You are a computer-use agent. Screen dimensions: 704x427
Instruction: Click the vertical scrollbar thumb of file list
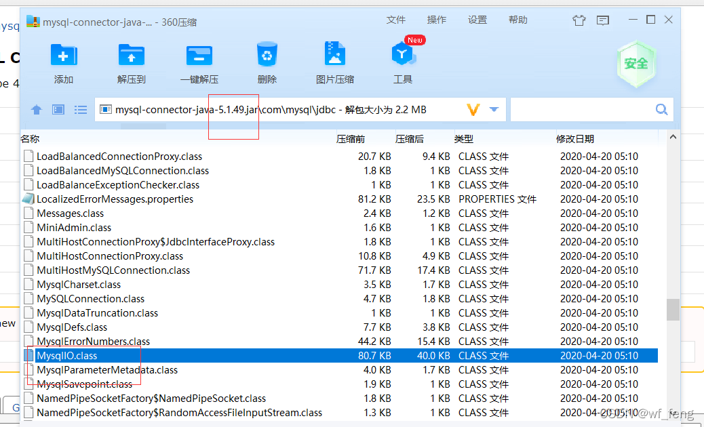click(673, 310)
